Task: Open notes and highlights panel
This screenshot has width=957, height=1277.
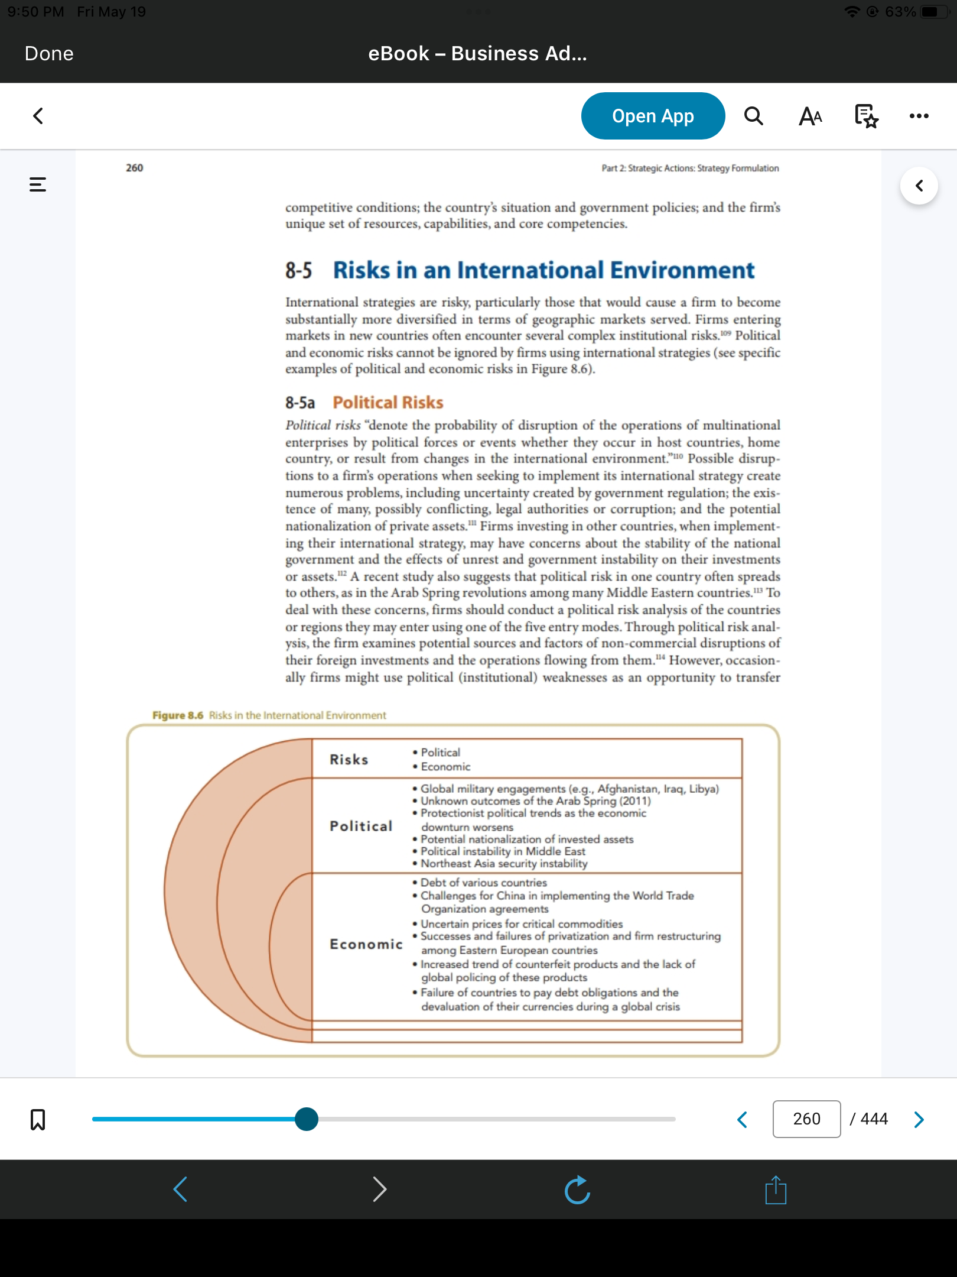Action: pyautogui.click(x=866, y=116)
